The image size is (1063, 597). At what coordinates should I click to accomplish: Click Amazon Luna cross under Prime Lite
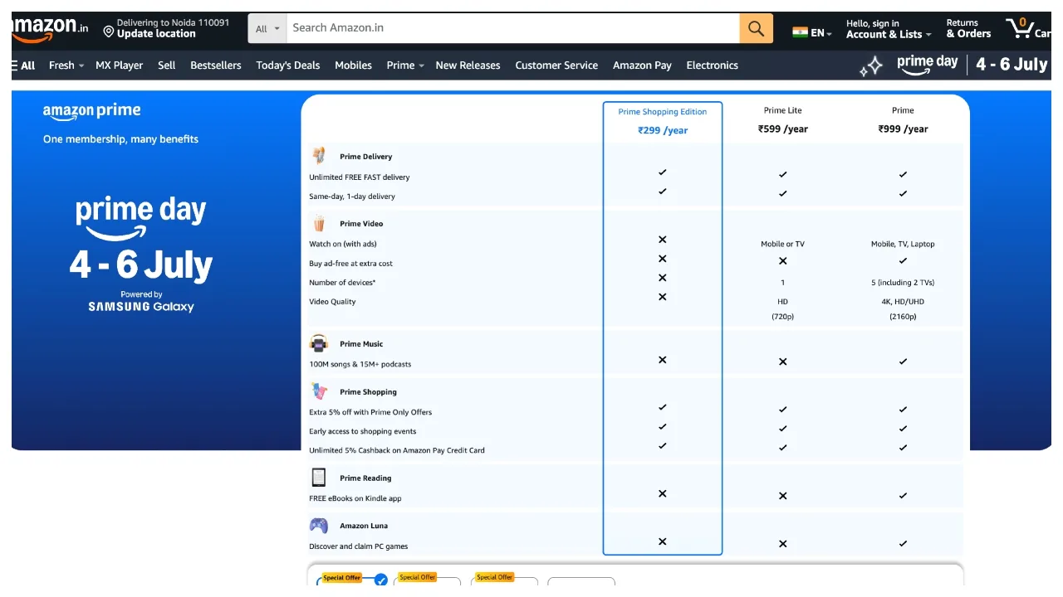pos(782,544)
